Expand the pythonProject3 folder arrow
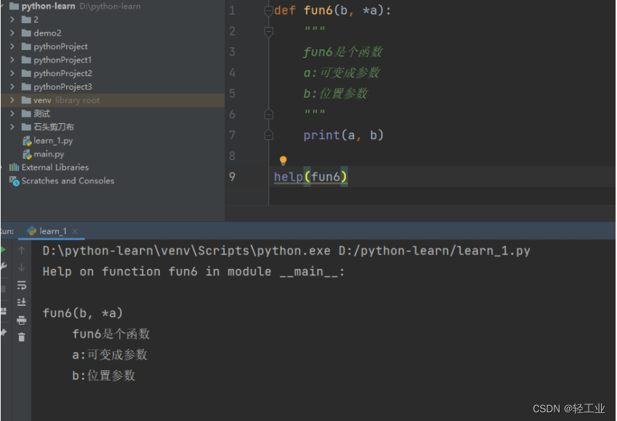 [12, 86]
